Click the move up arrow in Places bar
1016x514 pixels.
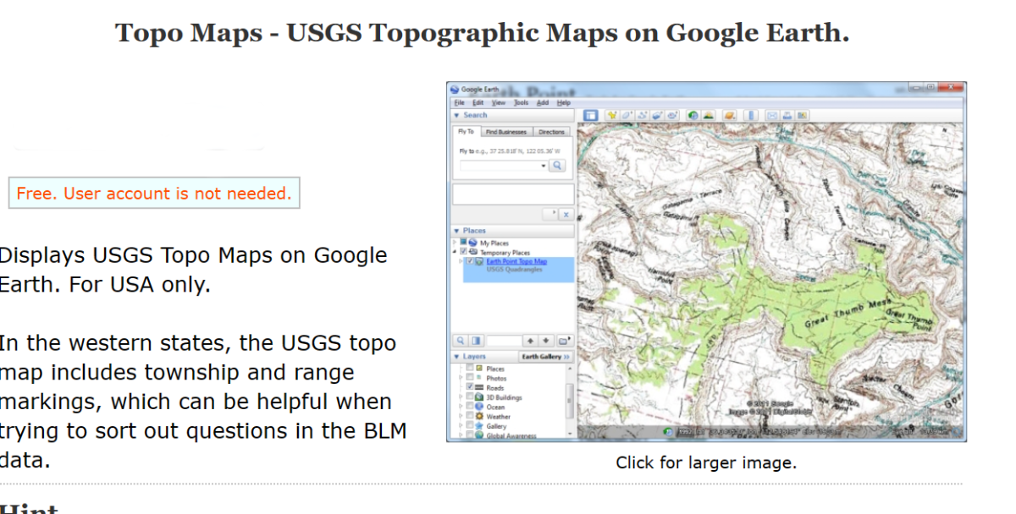pos(531,341)
